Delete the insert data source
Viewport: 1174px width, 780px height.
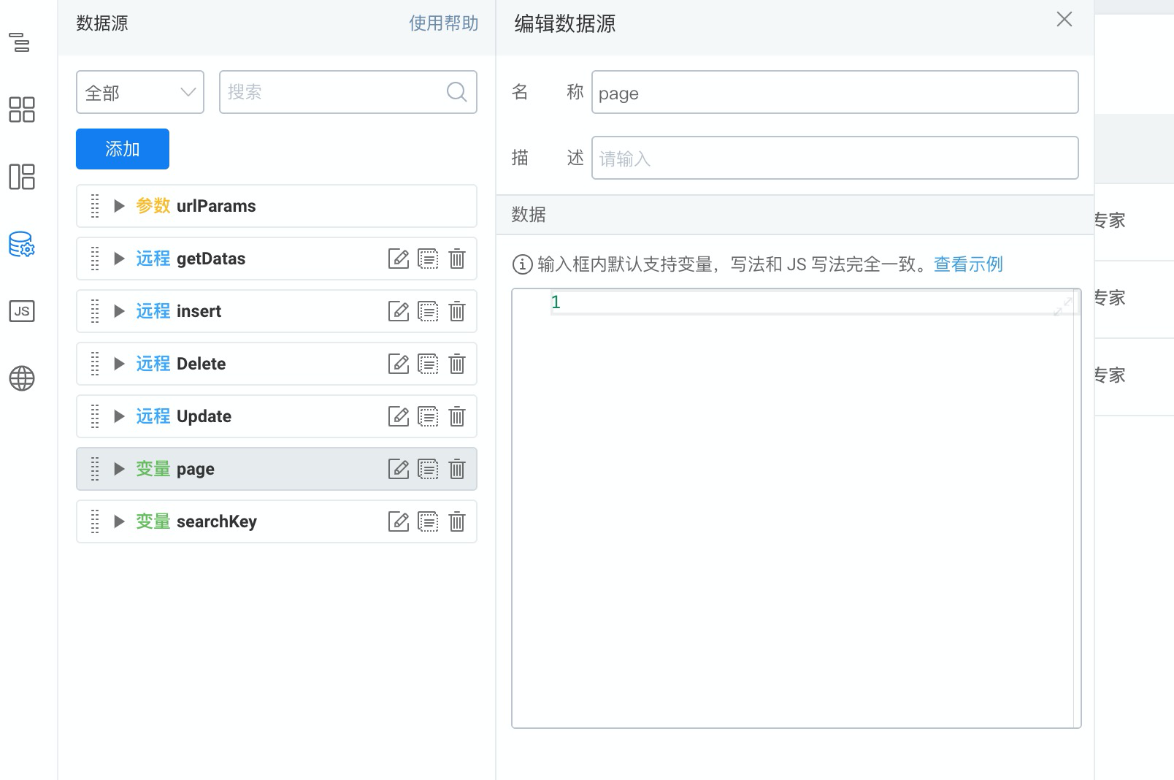coord(457,311)
